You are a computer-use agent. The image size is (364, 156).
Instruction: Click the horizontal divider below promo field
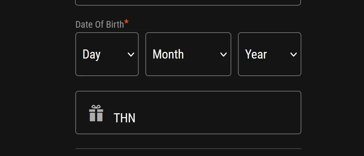tap(188, 149)
